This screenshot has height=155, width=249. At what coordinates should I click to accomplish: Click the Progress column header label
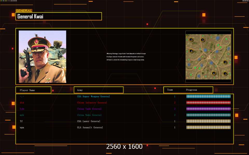click(191, 90)
